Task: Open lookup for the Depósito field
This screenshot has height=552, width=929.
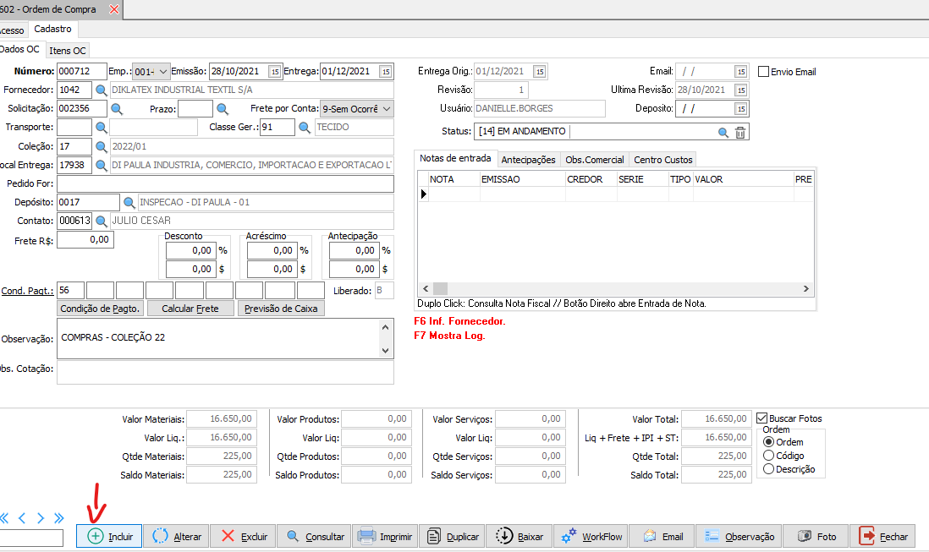Action: click(129, 203)
